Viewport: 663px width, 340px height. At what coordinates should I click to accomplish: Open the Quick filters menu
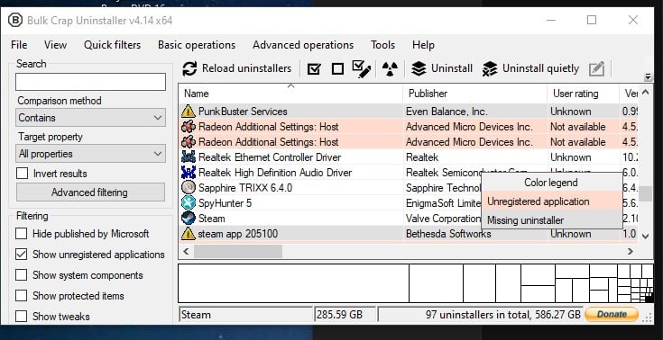[113, 45]
